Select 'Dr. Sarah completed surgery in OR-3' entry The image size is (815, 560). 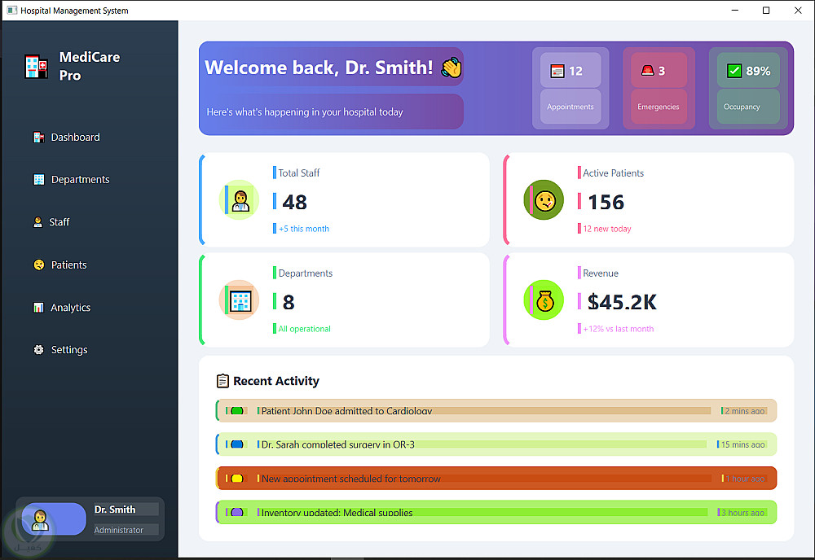pyautogui.click(x=496, y=444)
